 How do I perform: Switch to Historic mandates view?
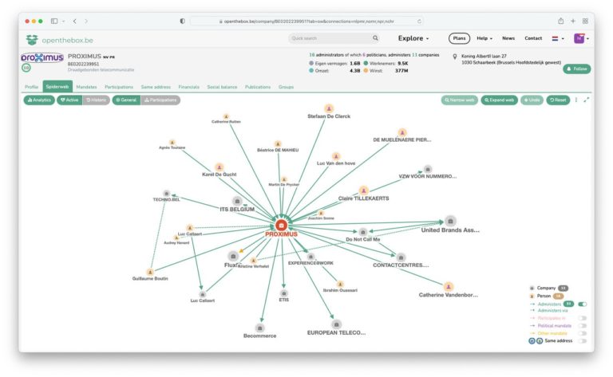(96, 100)
